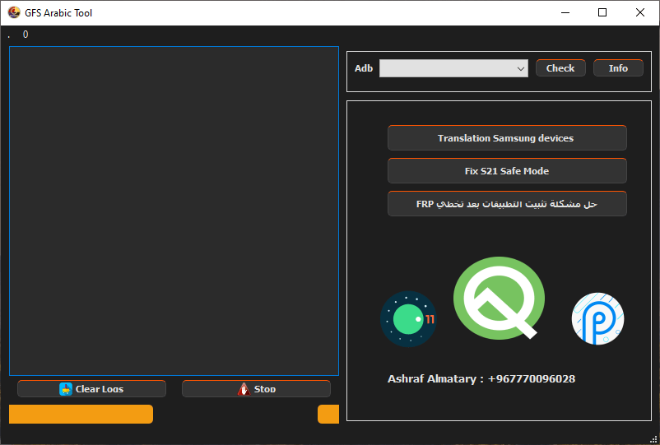
Task: Click the window resize grip
Action: point(653,439)
